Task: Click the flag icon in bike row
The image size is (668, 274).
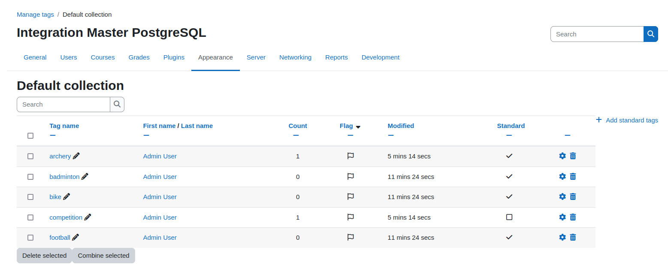Action: pos(351,197)
